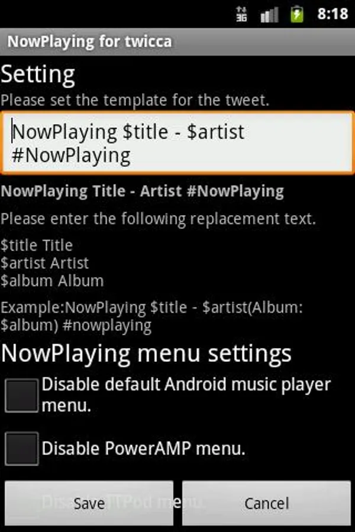Tap the Disable PowerAMP menu label
Viewport: 355px width, 532px height.
coord(143,449)
